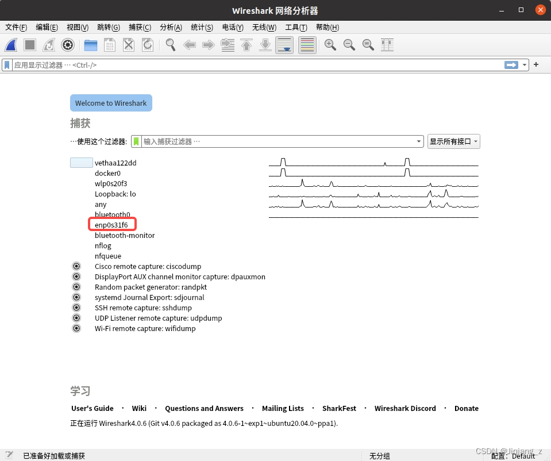
Task: Expand the capture filter dropdown arrow
Action: (x=419, y=141)
